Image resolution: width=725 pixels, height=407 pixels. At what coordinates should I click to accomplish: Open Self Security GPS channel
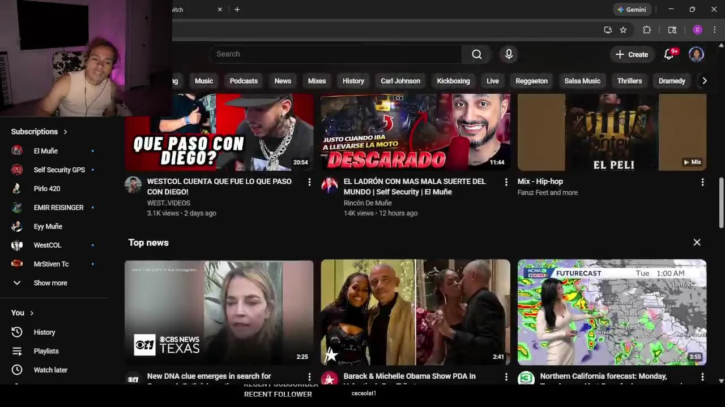[x=54, y=170]
